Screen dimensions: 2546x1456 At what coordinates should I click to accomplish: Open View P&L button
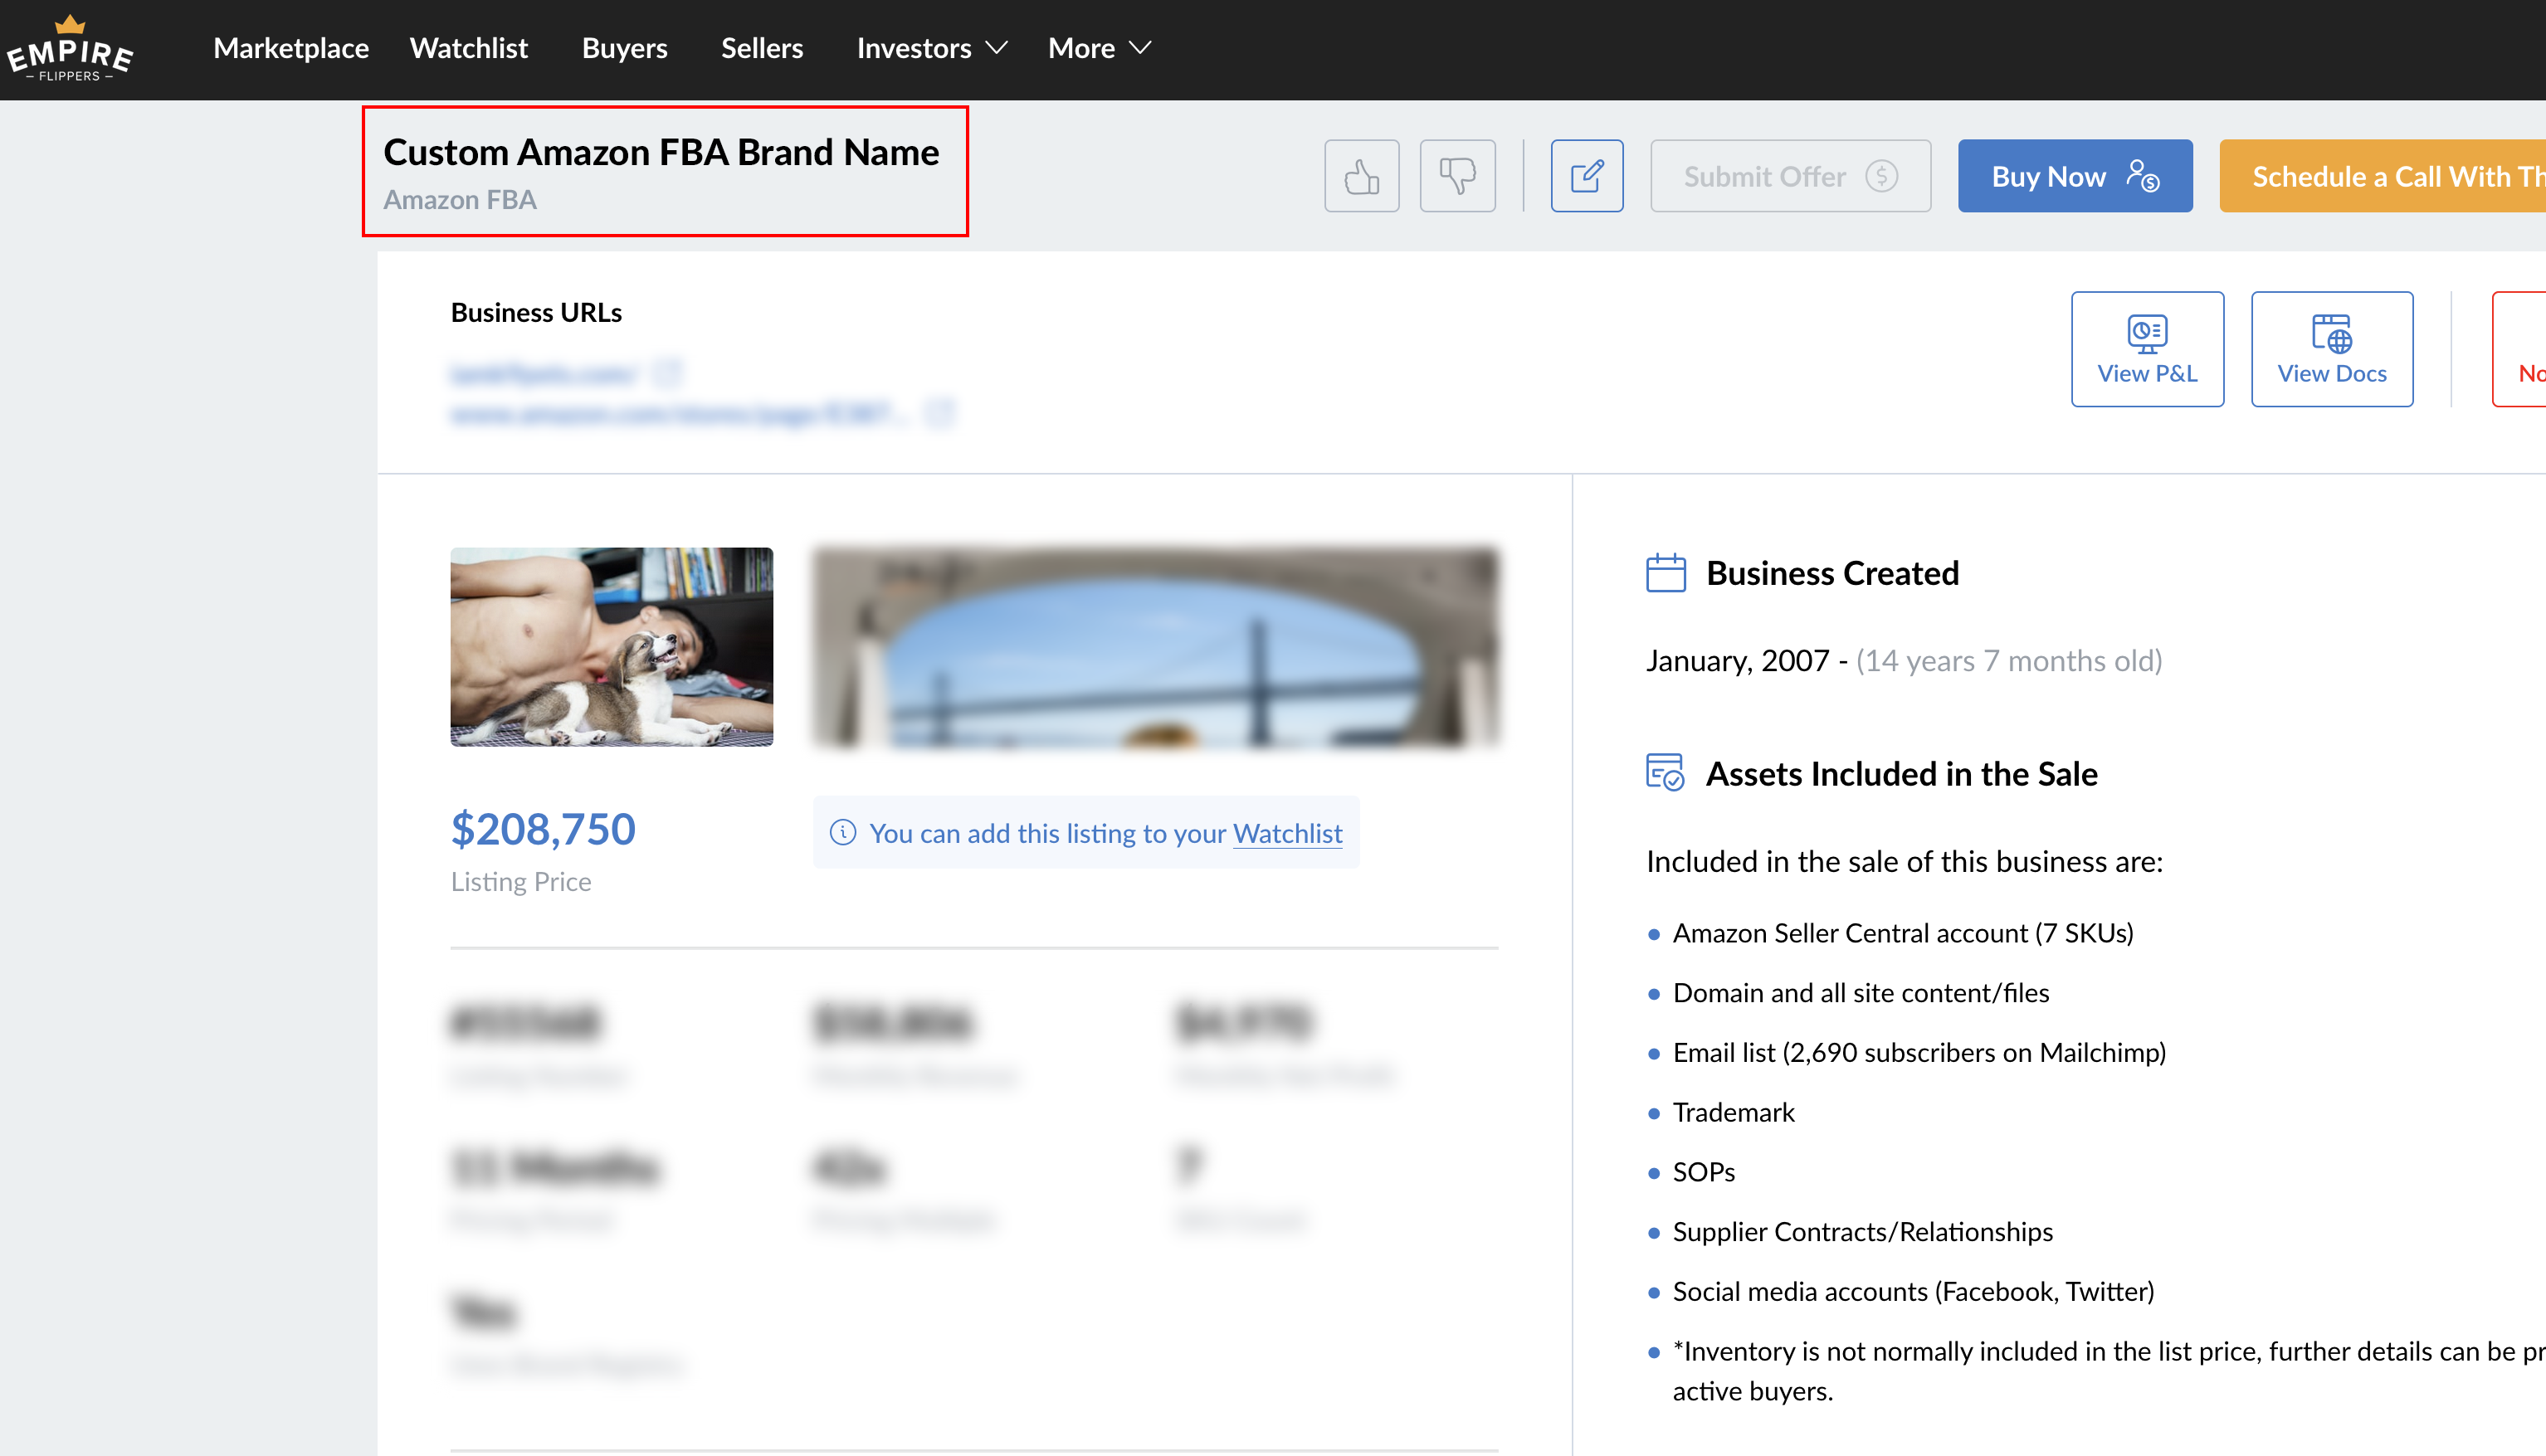[2147, 349]
